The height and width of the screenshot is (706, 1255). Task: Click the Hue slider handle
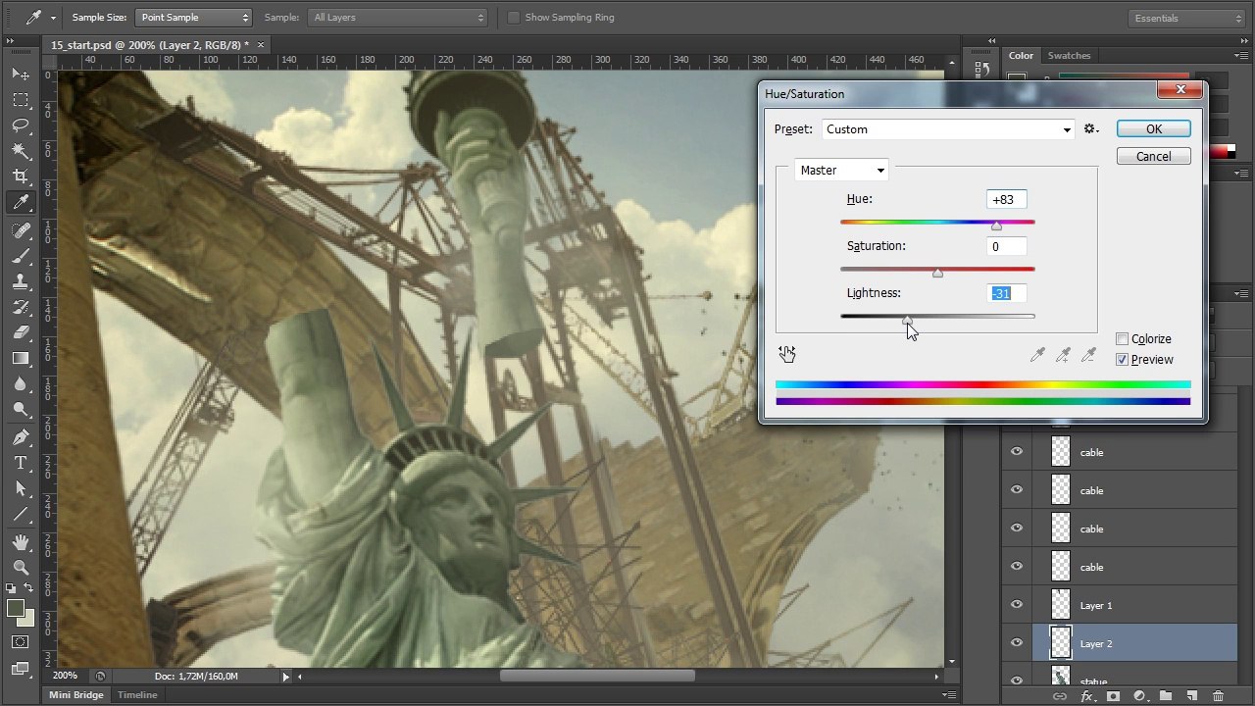996,226
